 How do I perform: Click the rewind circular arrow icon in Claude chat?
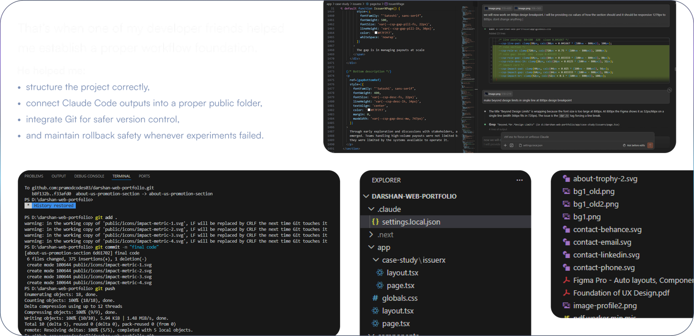pyautogui.click(x=669, y=90)
